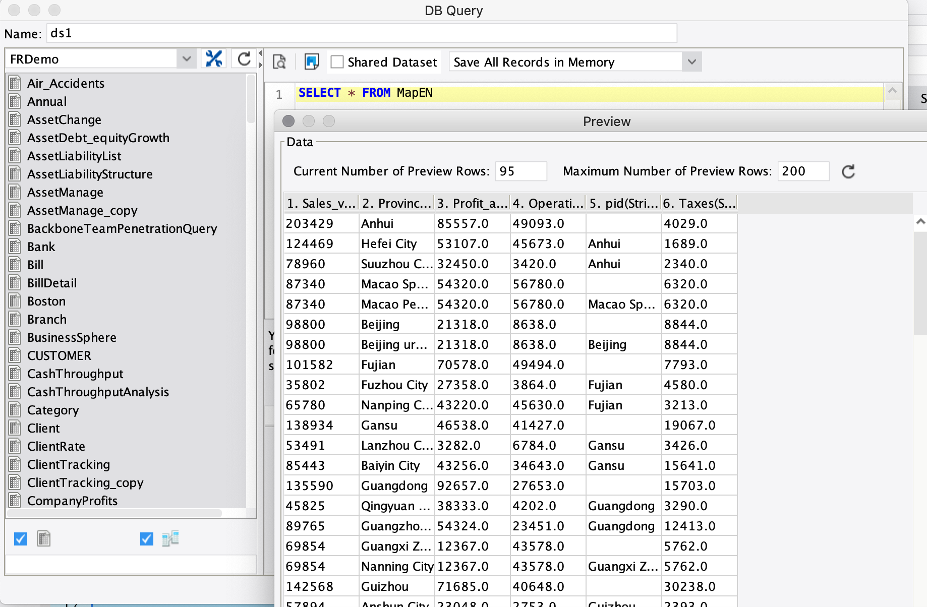Select the AssetChange table
927x607 pixels.
point(64,119)
